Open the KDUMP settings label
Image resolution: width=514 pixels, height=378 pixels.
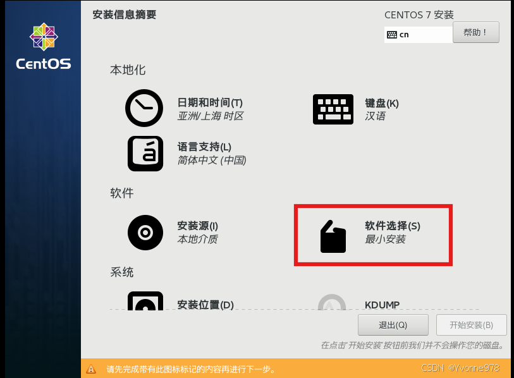[x=382, y=305]
